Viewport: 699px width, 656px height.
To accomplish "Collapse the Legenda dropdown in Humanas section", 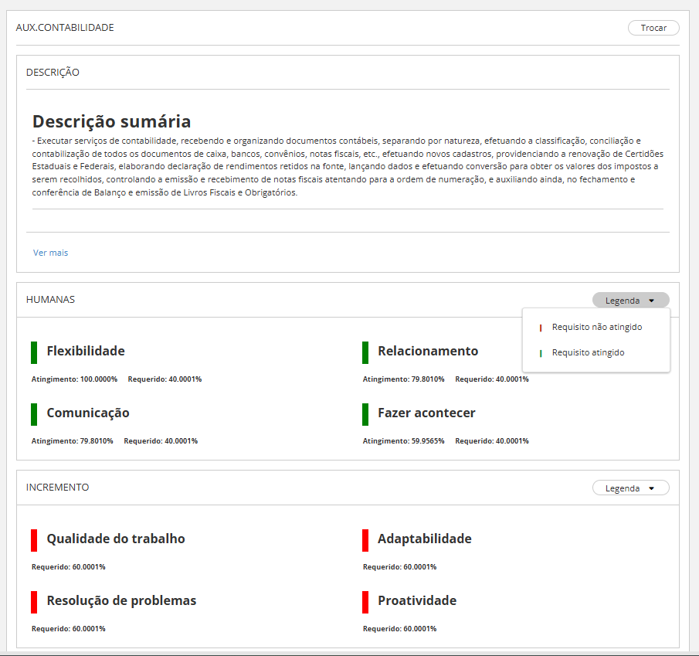I will [x=630, y=300].
